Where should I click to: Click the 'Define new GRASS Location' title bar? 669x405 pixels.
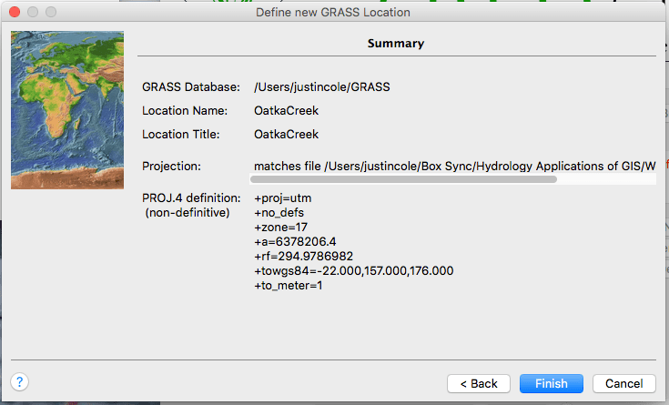(334, 12)
